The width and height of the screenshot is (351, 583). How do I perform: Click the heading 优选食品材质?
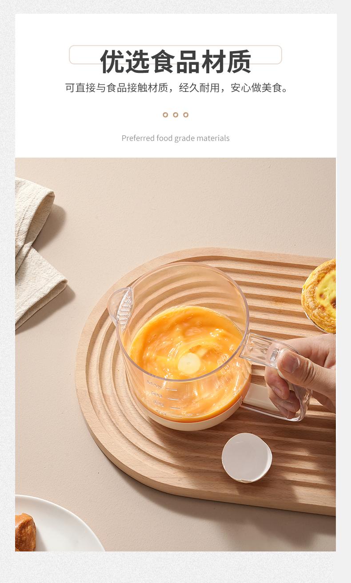click(175, 61)
